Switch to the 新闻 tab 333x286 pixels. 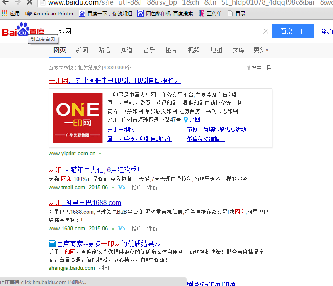[82, 50]
